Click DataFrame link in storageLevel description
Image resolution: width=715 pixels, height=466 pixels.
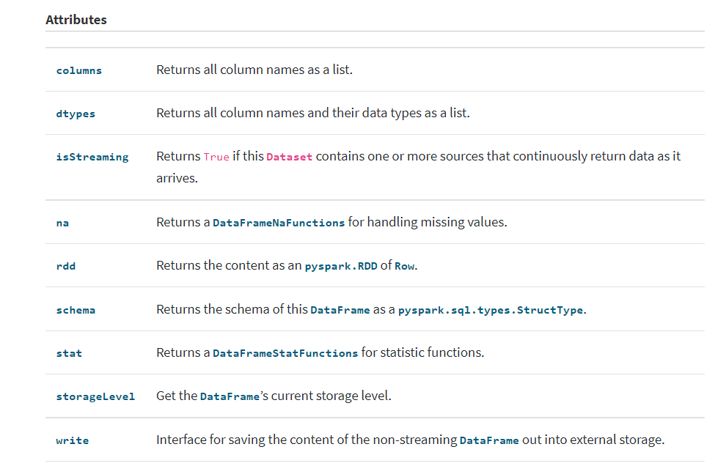[x=230, y=396]
